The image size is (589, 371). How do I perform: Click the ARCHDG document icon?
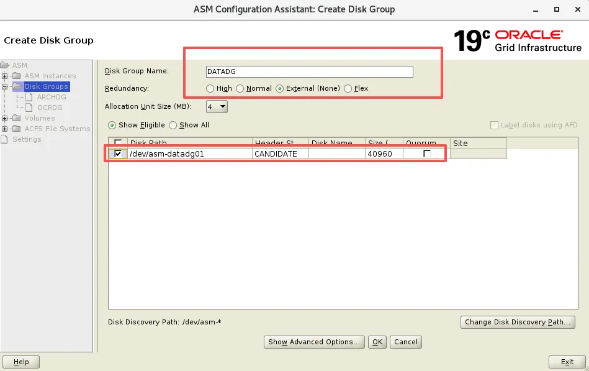point(29,97)
